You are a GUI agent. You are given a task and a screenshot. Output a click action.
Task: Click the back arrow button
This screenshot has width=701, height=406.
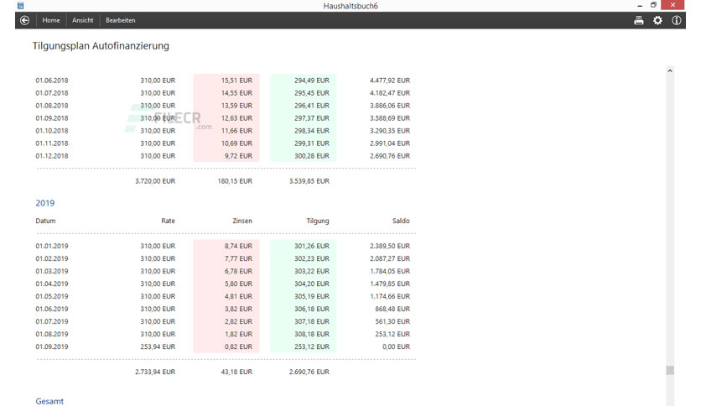pos(24,20)
